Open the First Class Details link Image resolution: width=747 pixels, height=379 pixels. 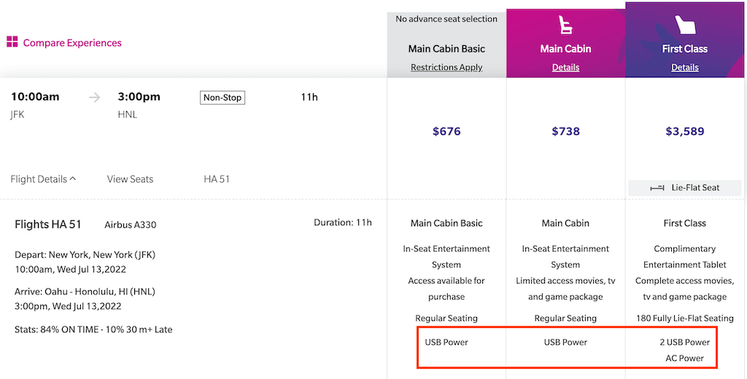[x=684, y=68]
